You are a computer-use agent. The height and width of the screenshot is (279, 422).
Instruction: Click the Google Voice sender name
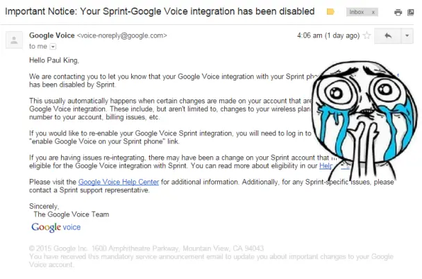[x=51, y=35]
